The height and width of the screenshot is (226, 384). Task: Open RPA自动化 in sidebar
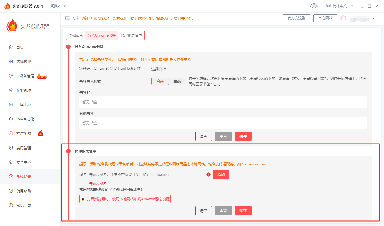(x=25, y=119)
